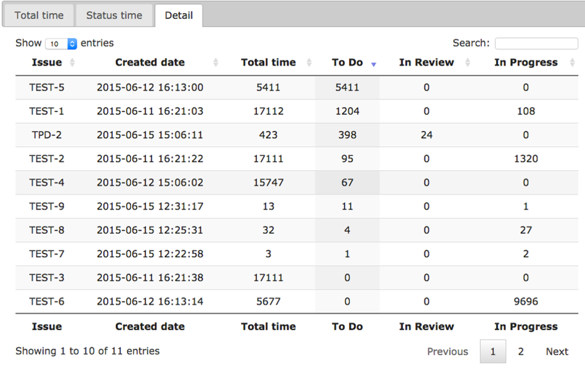Select page 1 in pagination
This screenshot has height=370, width=585.
[x=493, y=351]
